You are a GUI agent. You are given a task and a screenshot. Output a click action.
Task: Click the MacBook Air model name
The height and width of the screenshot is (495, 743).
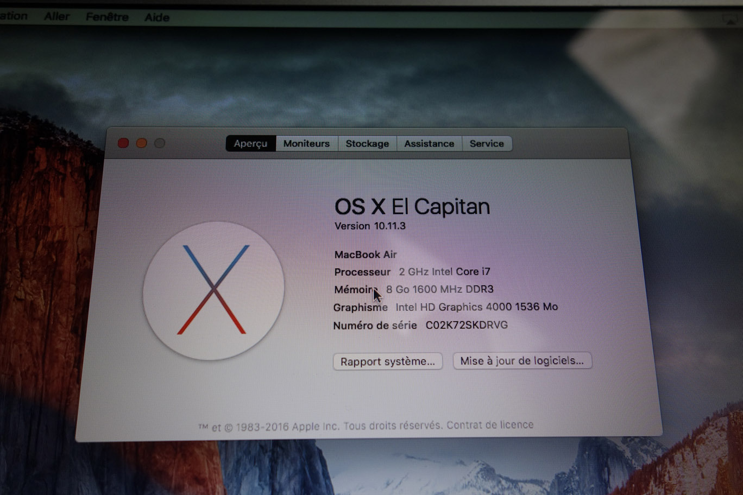coord(366,255)
